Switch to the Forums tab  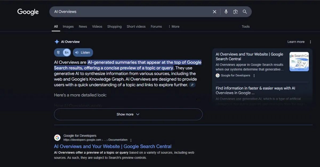[x=156, y=27]
